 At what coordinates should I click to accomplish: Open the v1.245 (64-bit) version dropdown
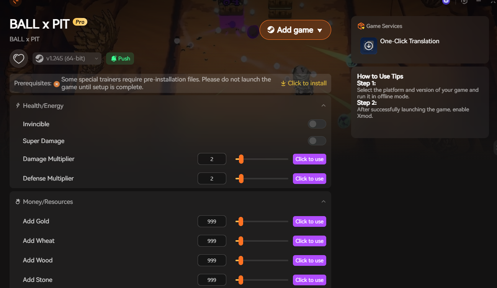tap(67, 59)
